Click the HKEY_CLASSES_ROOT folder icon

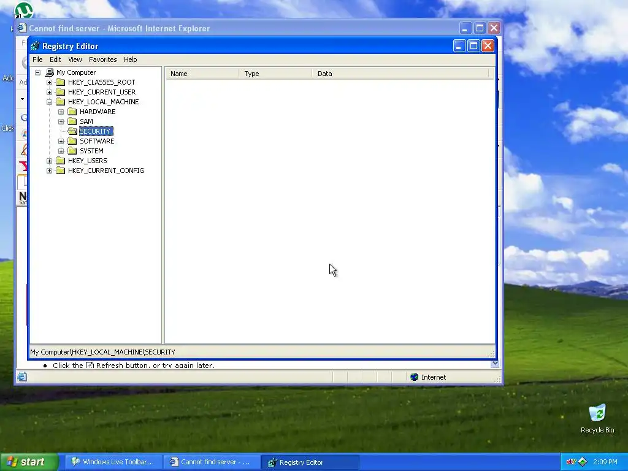point(61,82)
